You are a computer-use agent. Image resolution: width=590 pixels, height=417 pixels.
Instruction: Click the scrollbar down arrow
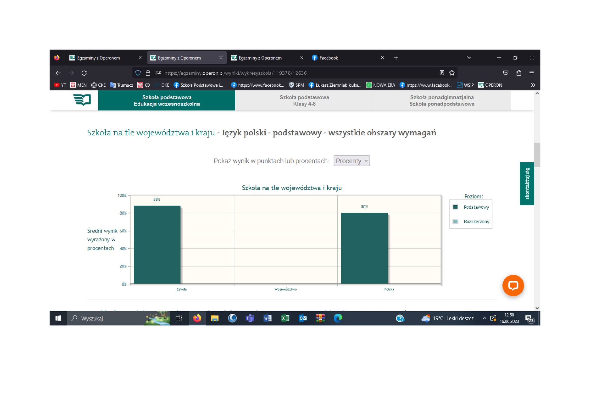(x=537, y=308)
